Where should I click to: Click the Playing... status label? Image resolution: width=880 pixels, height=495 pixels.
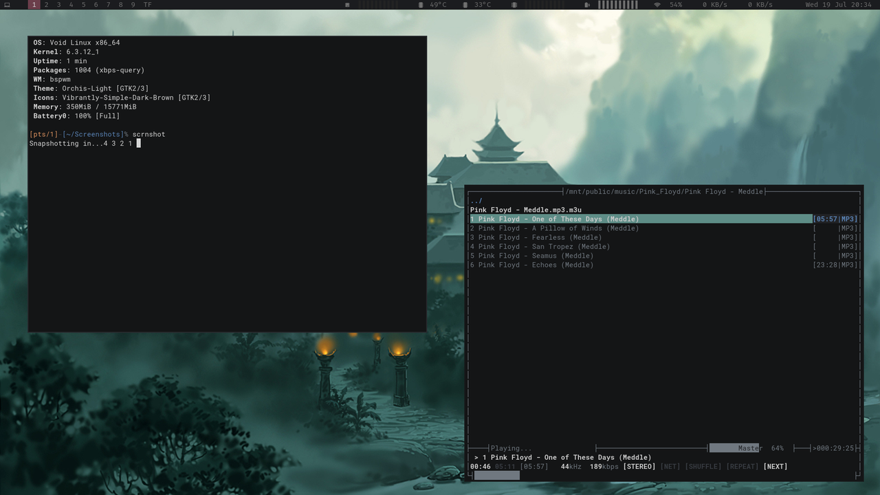pyautogui.click(x=511, y=448)
